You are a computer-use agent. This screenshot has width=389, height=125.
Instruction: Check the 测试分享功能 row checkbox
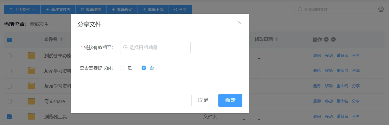(9, 56)
